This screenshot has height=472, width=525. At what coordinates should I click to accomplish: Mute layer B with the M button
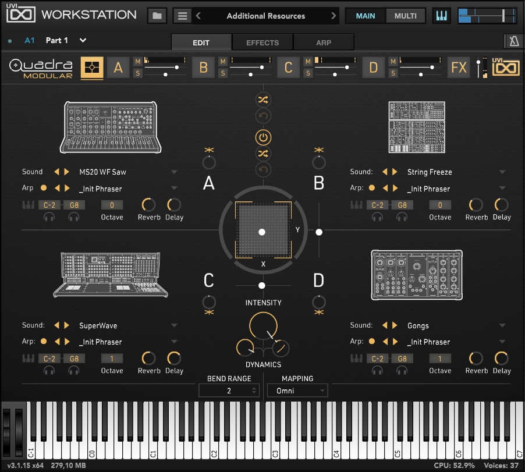223,62
